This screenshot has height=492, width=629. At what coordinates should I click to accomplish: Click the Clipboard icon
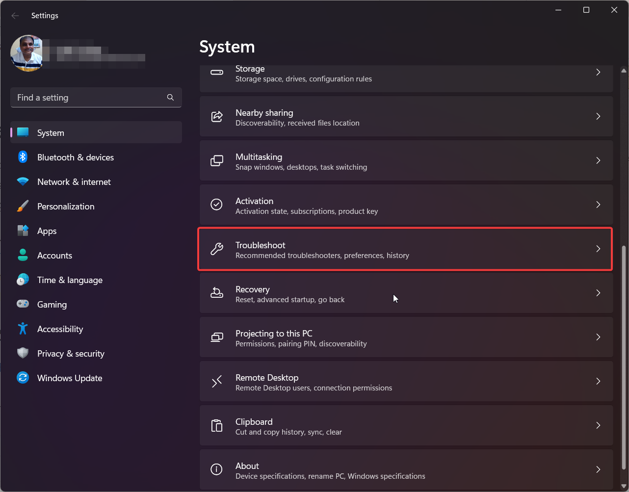coord(216,425)
